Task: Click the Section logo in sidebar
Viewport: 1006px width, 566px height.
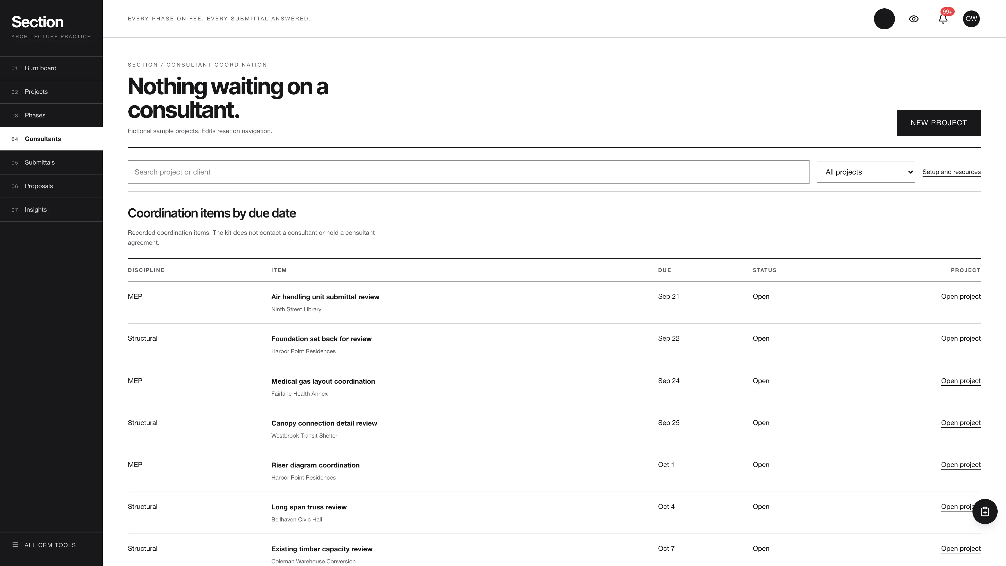Action: [37, 22]
